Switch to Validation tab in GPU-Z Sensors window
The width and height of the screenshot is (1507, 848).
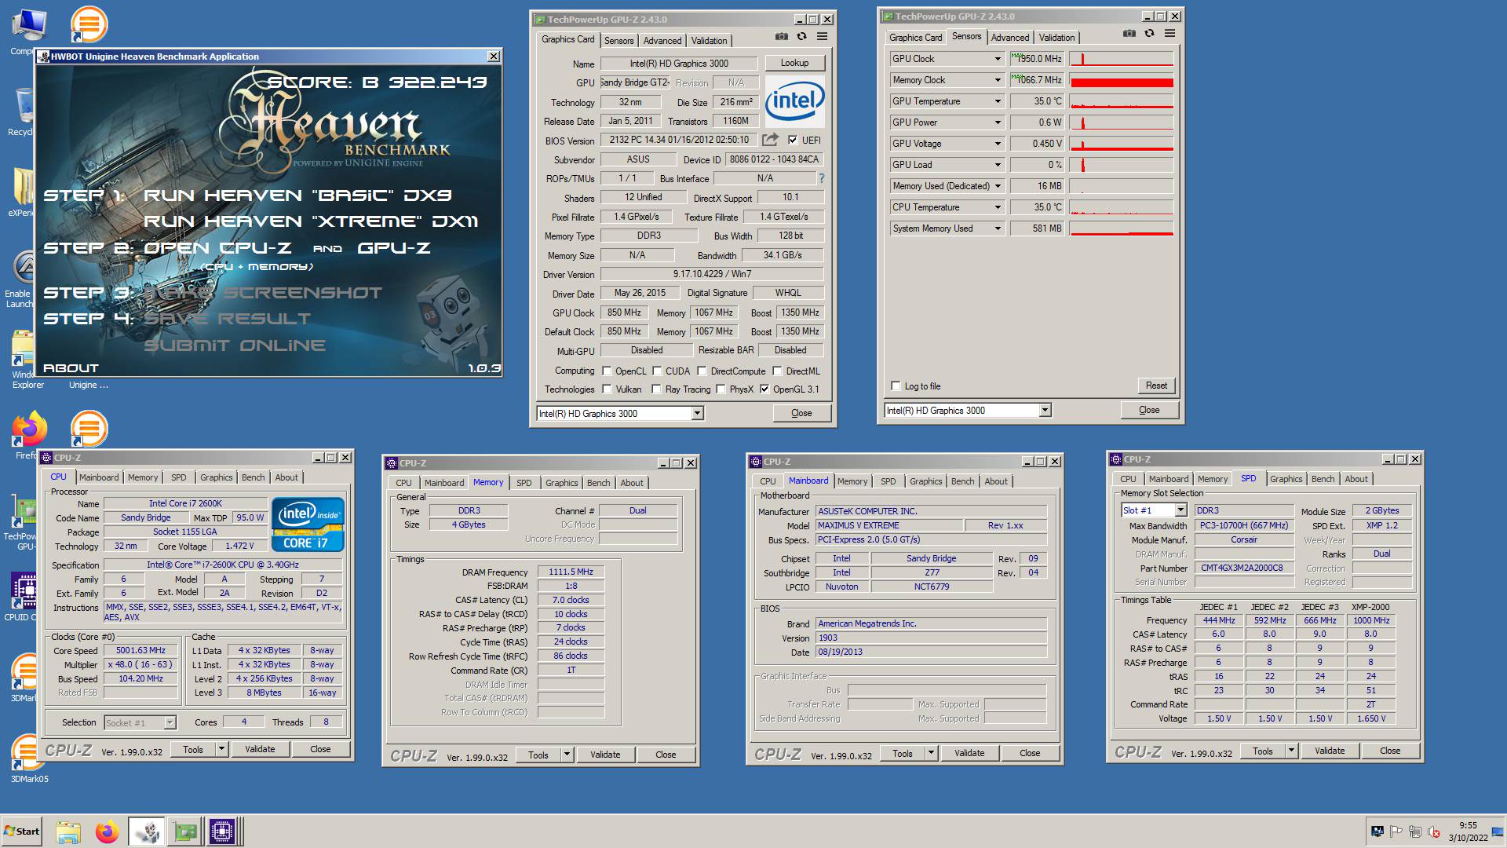pyautogui.click(x=1056, y=38)
